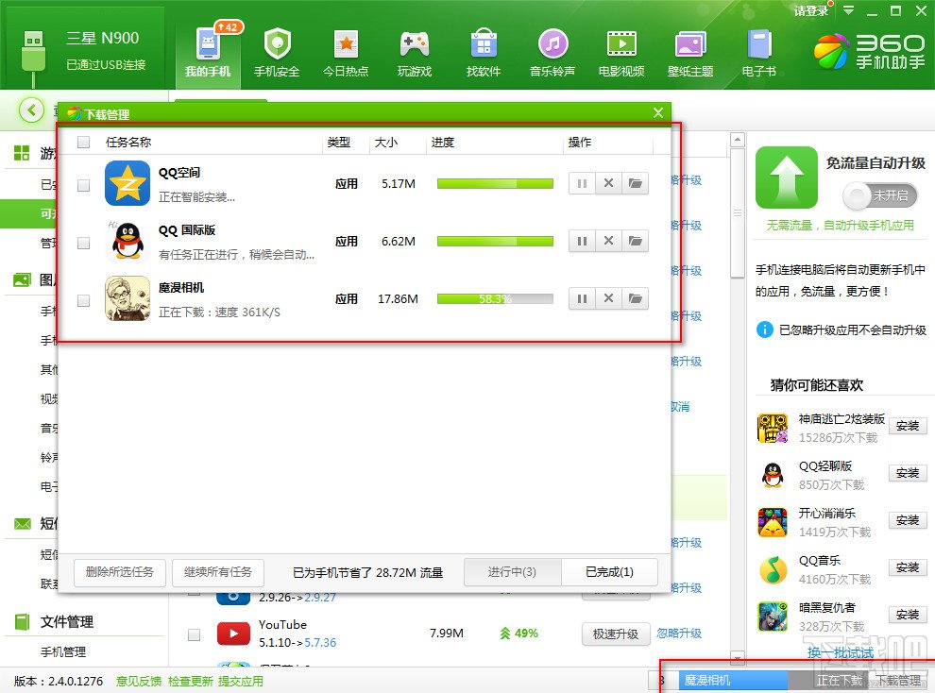Open the 音乐铃声 music section

(x=552, y=53)
